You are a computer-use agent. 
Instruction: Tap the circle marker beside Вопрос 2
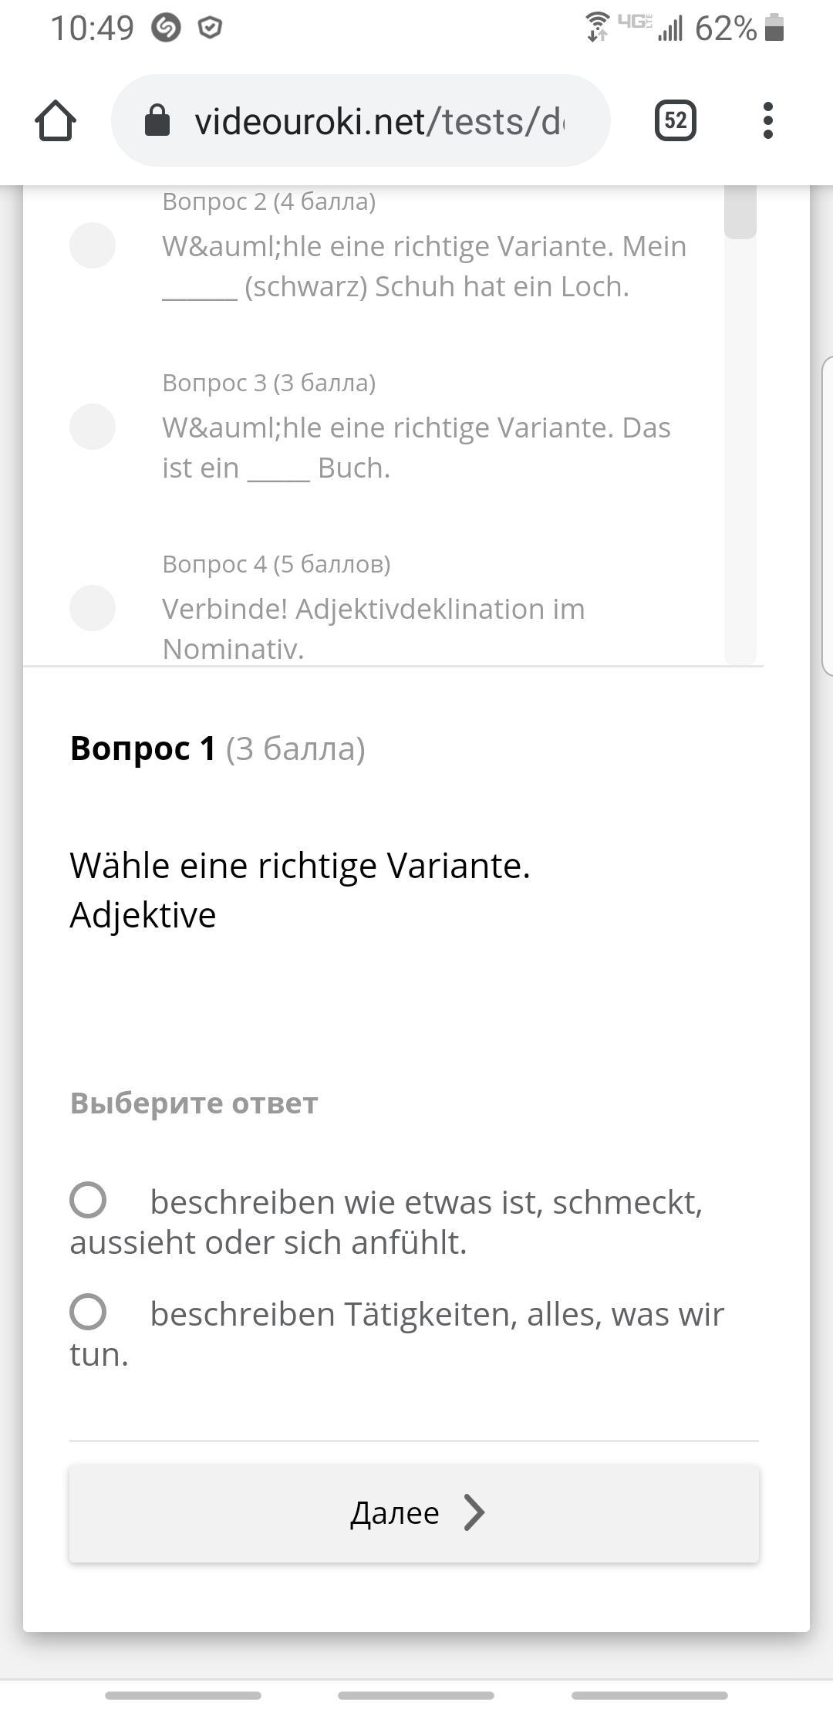93,245
